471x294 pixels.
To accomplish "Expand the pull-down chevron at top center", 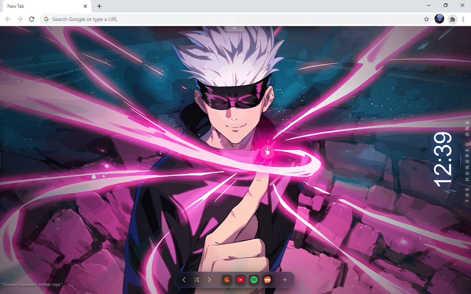I will (x=234, y=28).
